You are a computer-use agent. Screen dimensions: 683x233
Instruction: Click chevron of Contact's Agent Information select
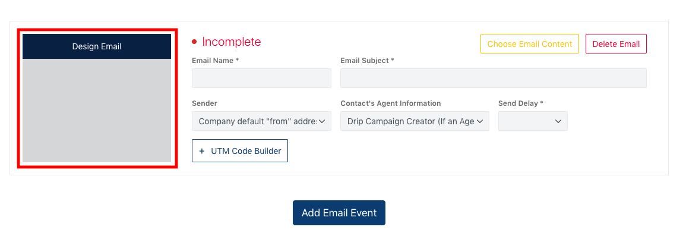point(480,121)
